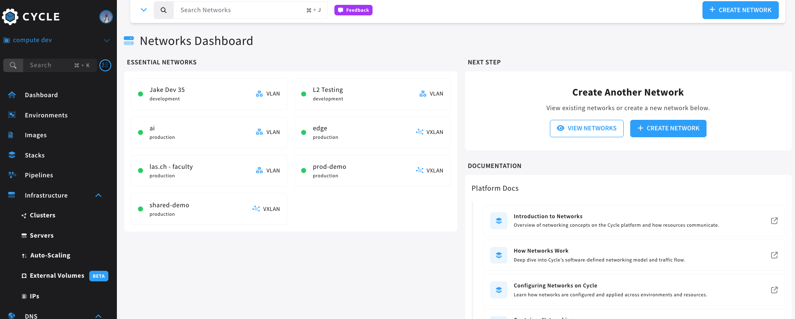The width and height of the screenshot is (795, 319).
Task: Open the las.ch - faculty network
Action: click(x=209, y=171)
